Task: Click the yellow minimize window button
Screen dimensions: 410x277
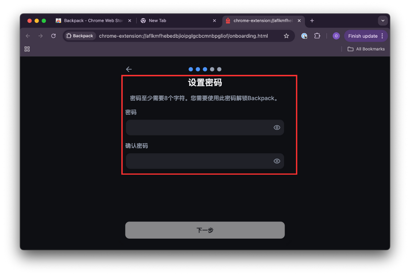Action: coord(37,21)
